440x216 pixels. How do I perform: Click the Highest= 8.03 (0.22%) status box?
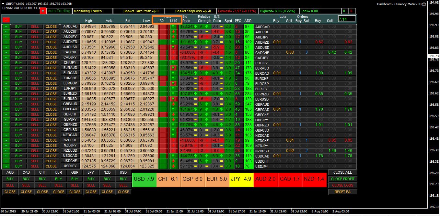pyautogui.click(x=279, y=11)
